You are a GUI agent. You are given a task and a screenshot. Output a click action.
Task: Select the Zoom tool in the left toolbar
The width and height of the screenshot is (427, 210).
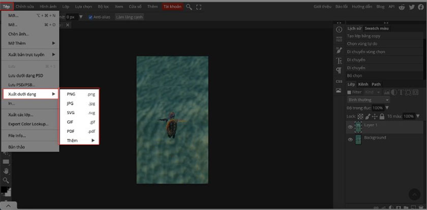pyautogui.click(x=6, y=180)
